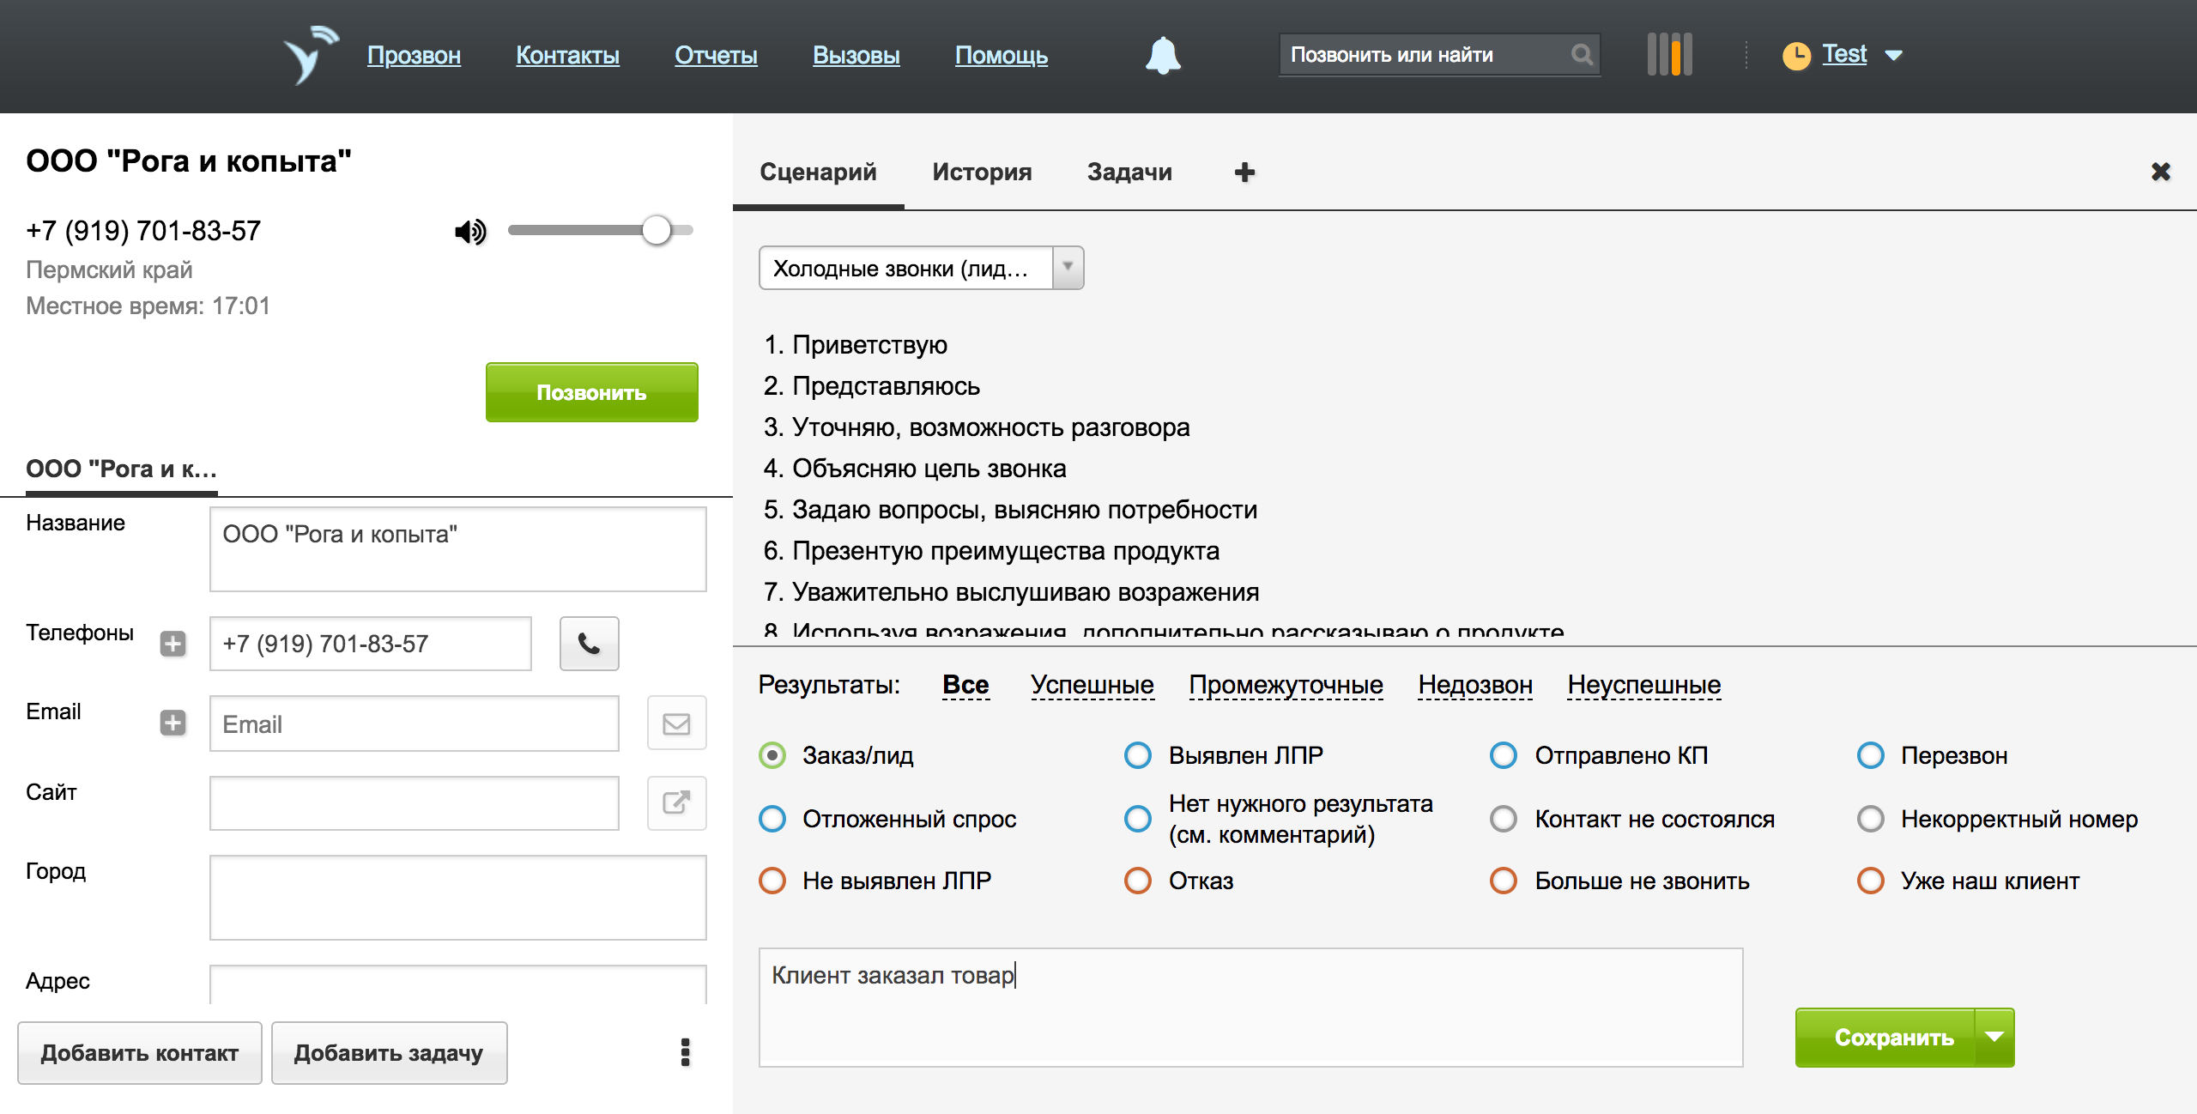The image size is (2197, 1114).
Task: Select the Отправлено КП result
Action: pyautogui.click(x=1504, y=755)
